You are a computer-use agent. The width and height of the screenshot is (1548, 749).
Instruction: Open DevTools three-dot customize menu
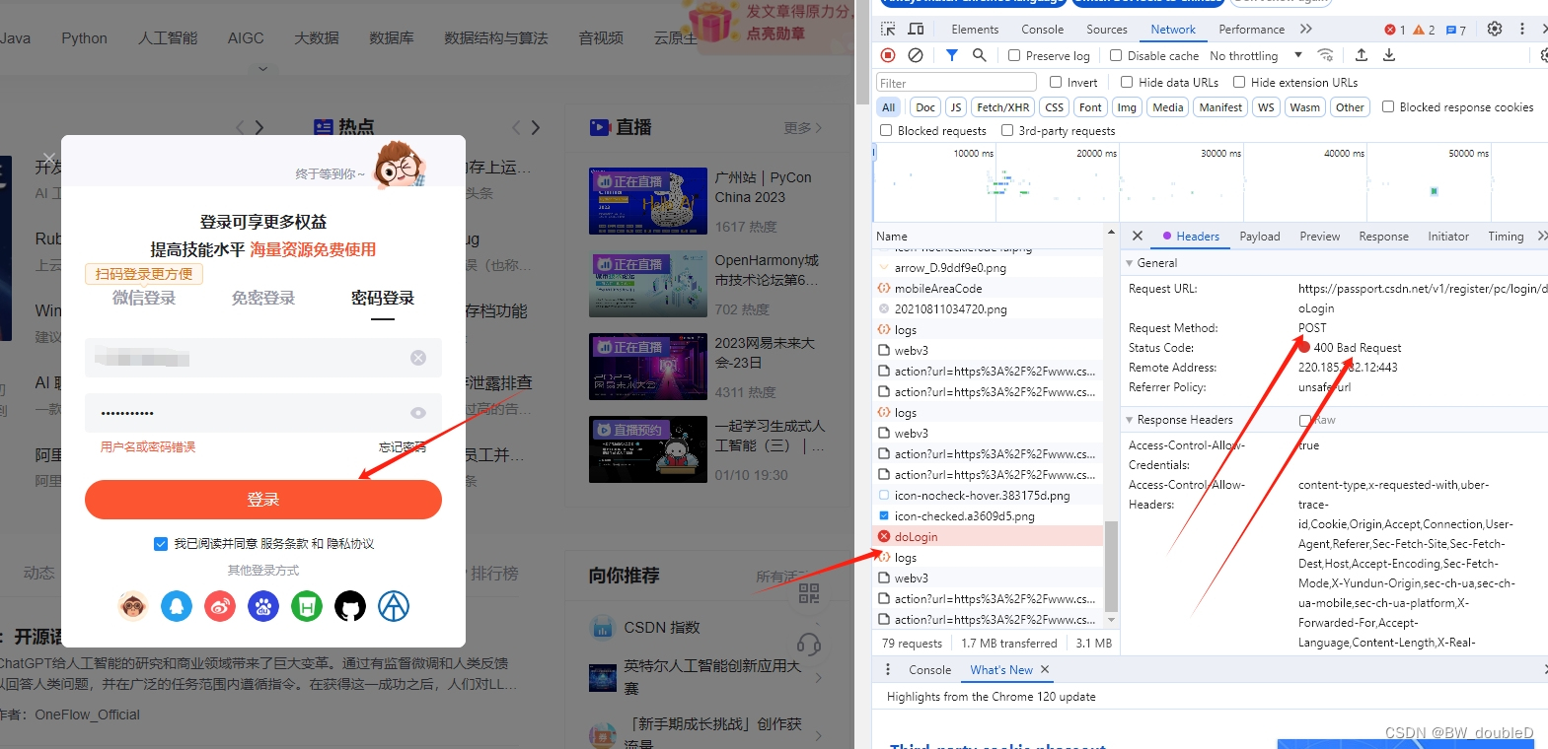[1522, 29]
